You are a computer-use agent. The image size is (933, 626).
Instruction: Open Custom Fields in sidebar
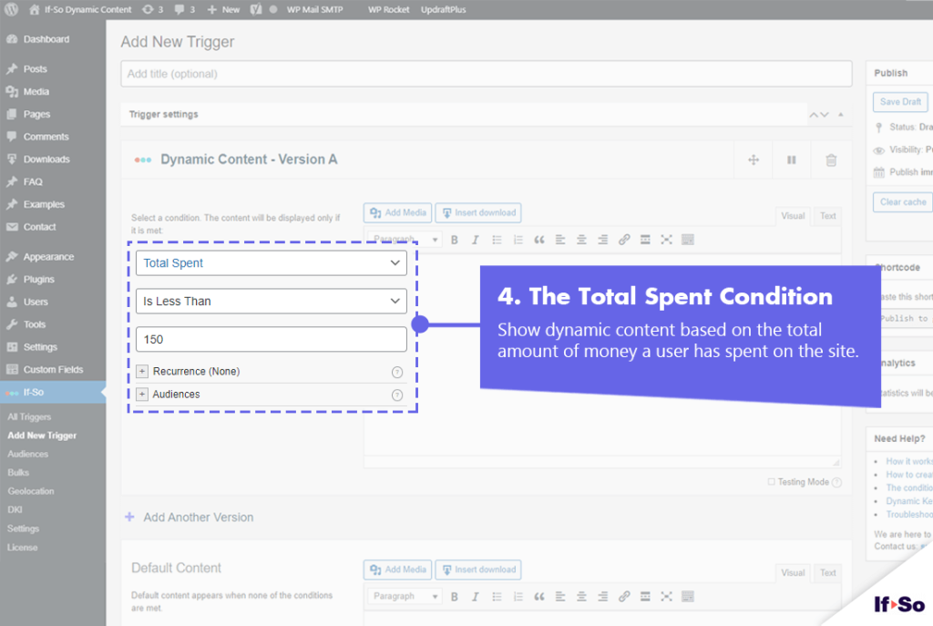click(53, 370)
